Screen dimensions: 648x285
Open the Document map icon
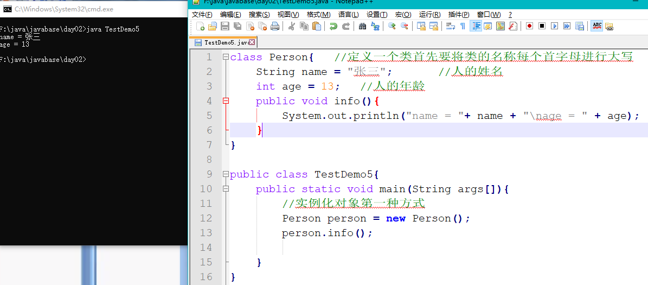(501, 27)
